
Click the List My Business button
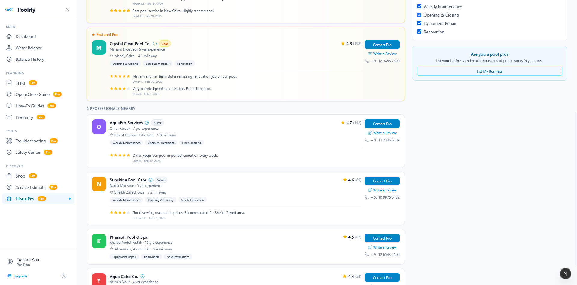click(490, 71)
